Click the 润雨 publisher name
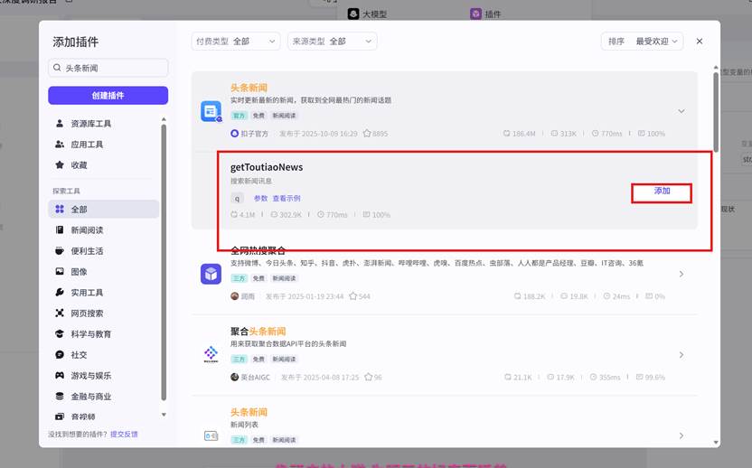752x468 pixels. point(248,296)
